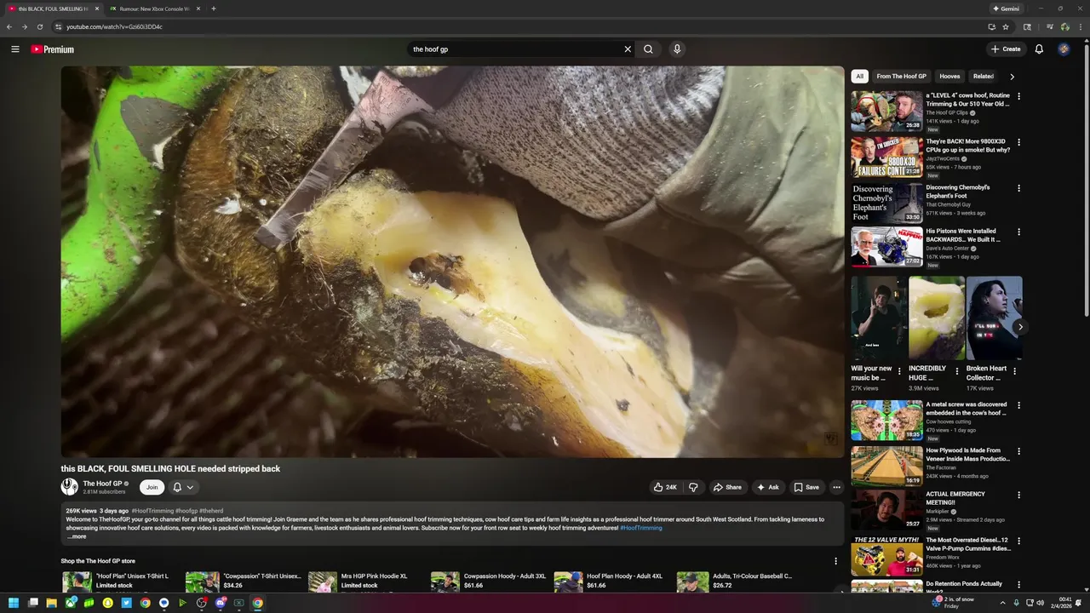
Task: Show next Shorts with right arrow
Action: click(x=1020, y=327)
